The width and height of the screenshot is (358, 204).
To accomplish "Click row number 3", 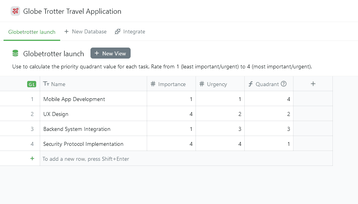I will point(32,129).
